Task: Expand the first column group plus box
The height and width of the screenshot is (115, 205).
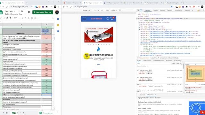Action: [21, 24]
